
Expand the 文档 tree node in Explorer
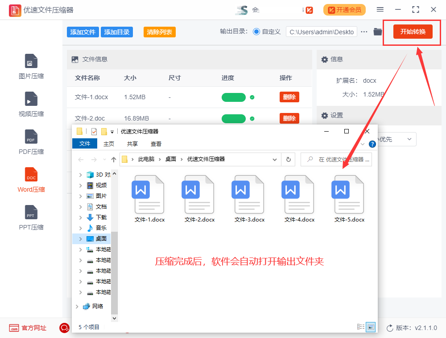pyautogui.click(x=80, y=207)
